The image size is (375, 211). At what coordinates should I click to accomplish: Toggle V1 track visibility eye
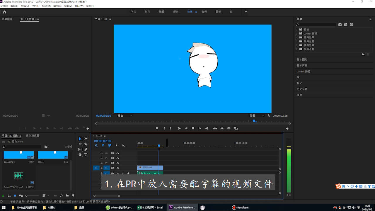pos(118,168)
